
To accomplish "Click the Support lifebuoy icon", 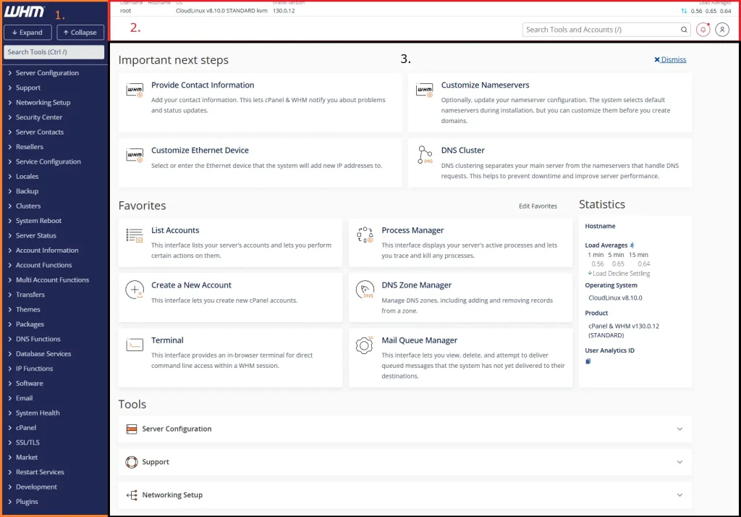I will tap(132, 462).
